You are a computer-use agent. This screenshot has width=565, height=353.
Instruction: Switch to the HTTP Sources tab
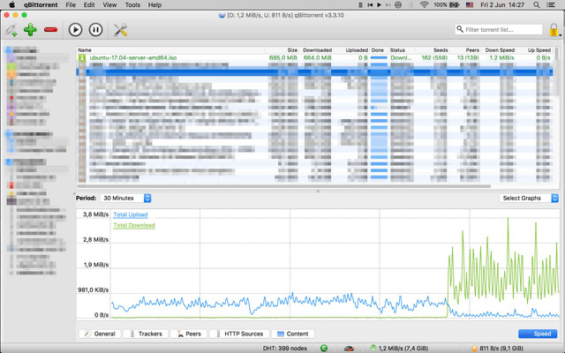[x=239, y=334]
